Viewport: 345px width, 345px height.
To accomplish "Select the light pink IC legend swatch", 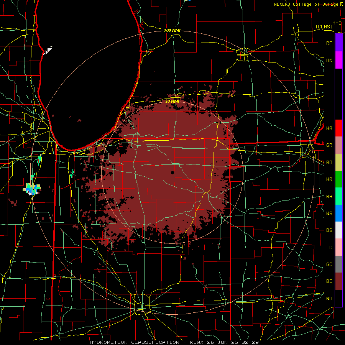I will pos(338,247).
